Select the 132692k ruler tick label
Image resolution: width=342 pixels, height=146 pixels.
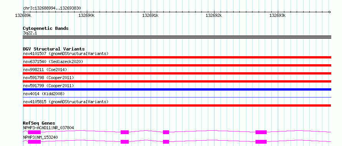tap(214, 15)
